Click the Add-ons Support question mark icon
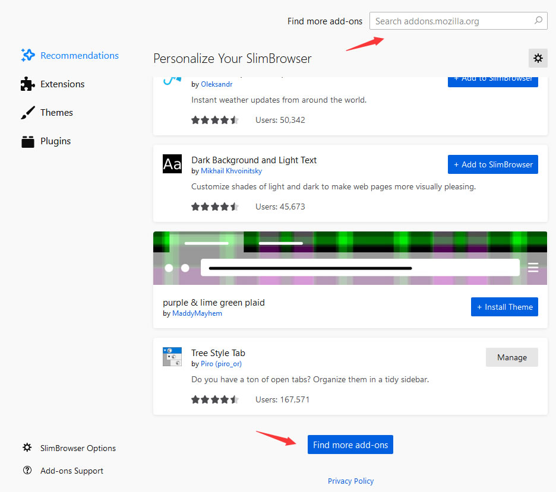 [x=27, y=471]
